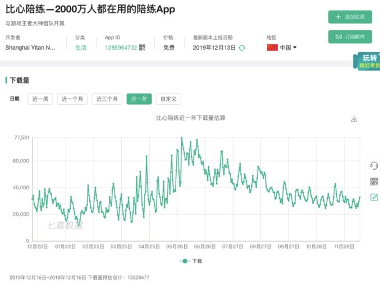Click the China flag icon

[272, 48]
